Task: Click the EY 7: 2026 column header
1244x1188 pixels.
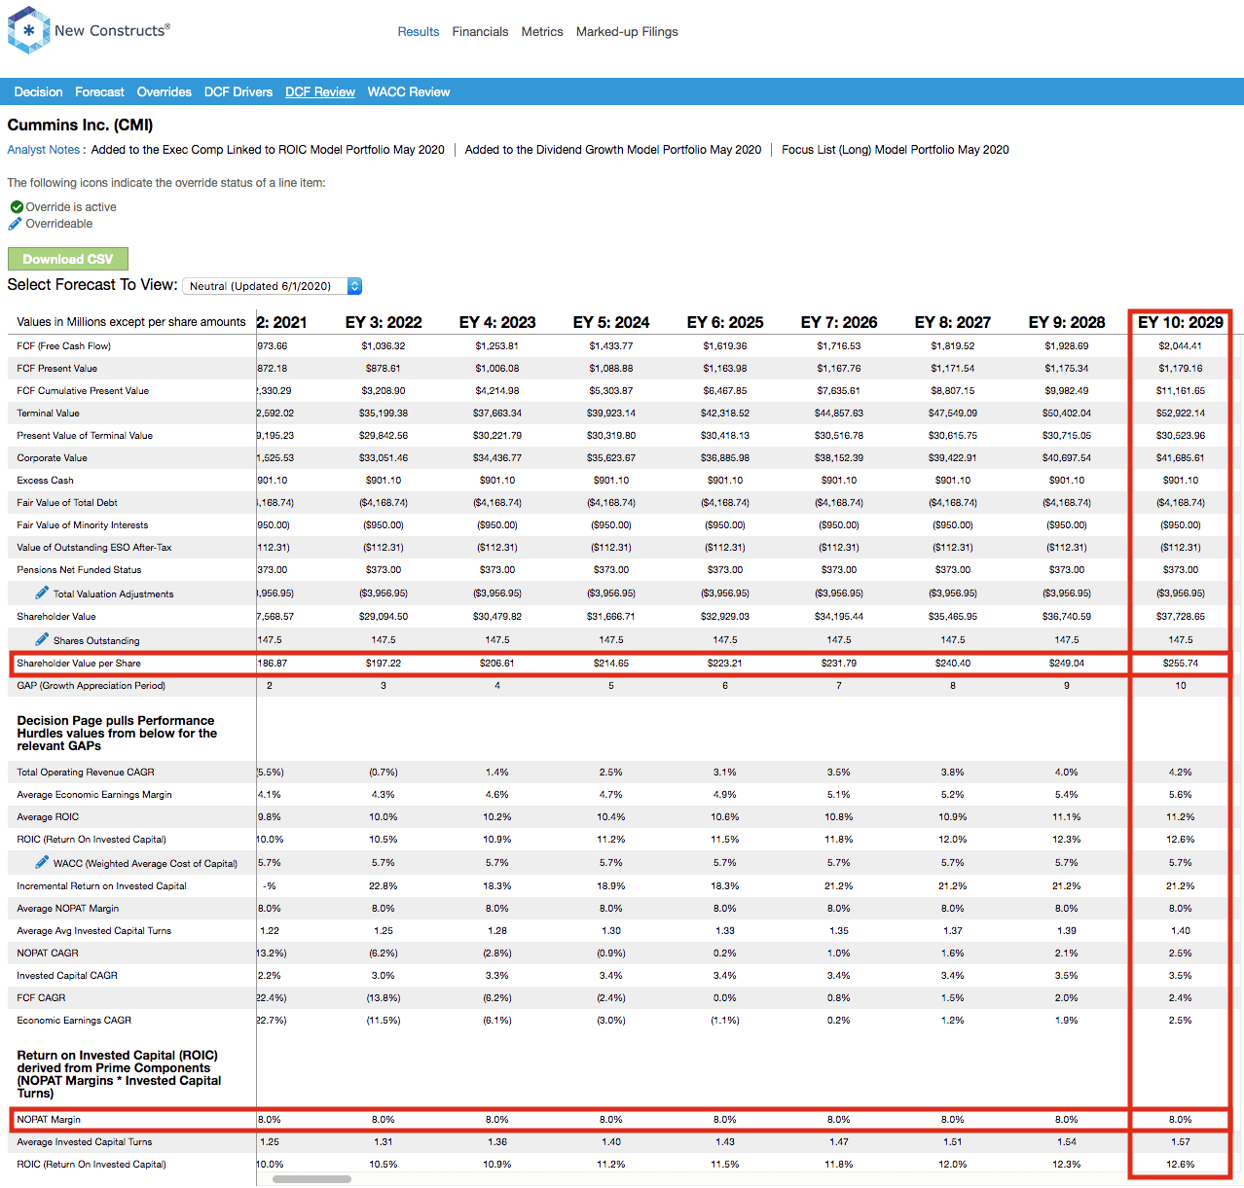Action: 839,322
